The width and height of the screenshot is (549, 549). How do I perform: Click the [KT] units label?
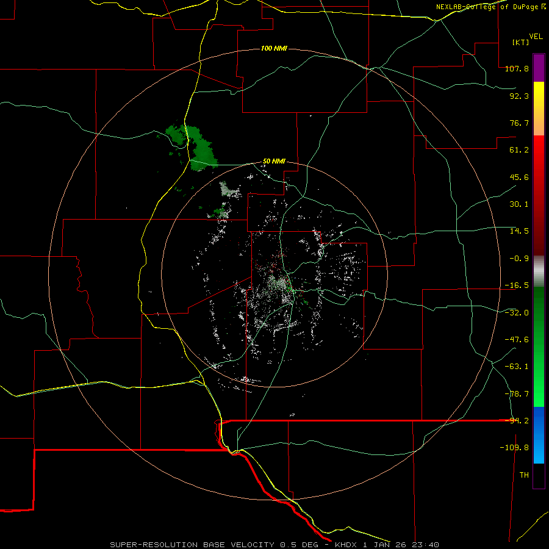[520, 42]
